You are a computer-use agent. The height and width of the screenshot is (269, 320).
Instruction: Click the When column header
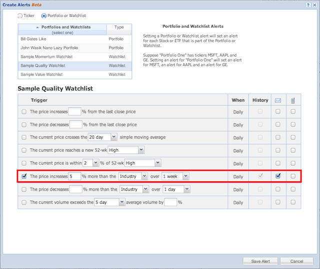[x=238, y=100]
